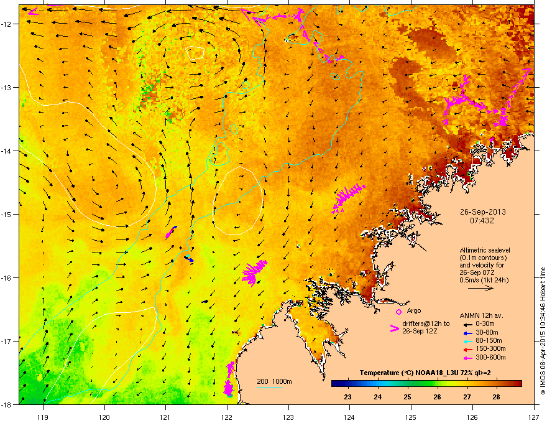547x423 pixels.
Task: Click the '300-600m' depth label
Action: (x=490, y=357)
